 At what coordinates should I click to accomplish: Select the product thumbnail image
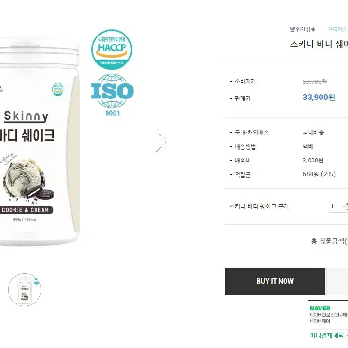[x=25, y=290]
